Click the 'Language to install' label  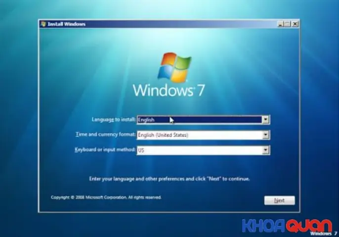[x=114, y=119]
